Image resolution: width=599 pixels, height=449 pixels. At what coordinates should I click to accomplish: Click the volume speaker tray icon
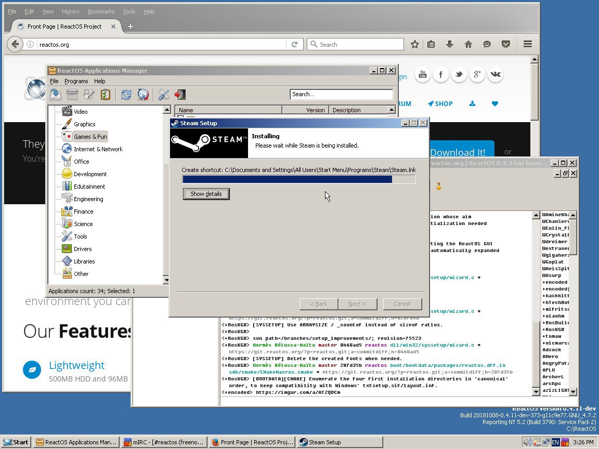pyautogui.click(x=527, y=442)
